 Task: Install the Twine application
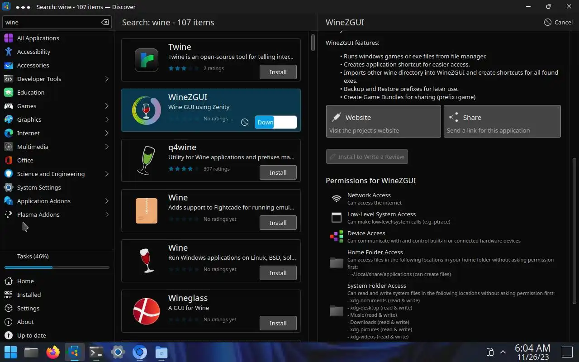coord(278,72)
